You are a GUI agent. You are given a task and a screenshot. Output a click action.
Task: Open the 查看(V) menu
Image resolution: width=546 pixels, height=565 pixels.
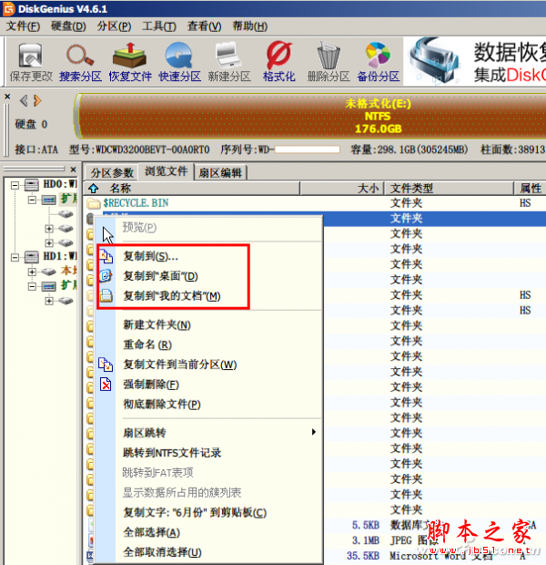[x=205, y=26]
